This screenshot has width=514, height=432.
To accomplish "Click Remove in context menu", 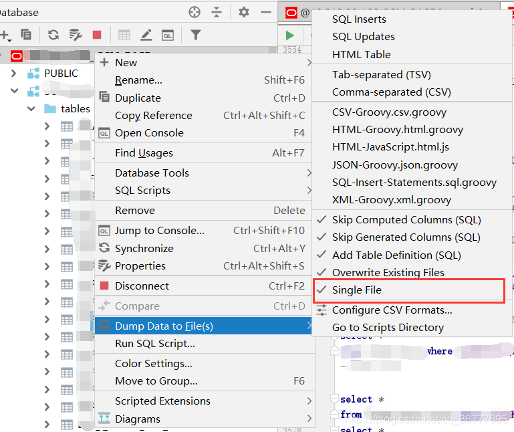I will point(205,210).
